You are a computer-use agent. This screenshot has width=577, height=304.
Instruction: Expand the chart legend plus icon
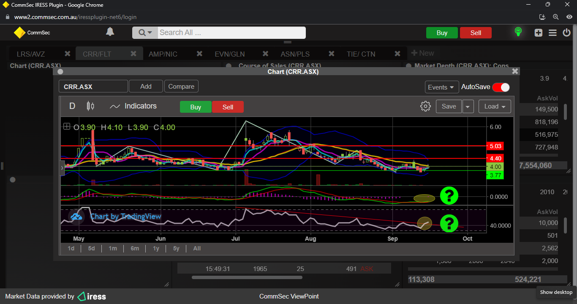(67, 126)
